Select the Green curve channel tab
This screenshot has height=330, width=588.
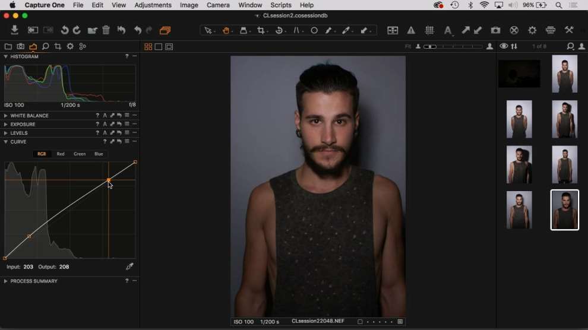[x=80, y=154]
